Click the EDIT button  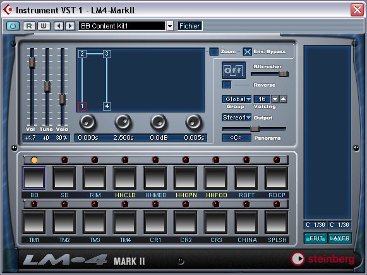[316, 238]
